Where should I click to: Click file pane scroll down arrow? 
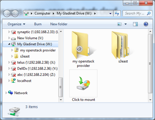pos(150,100)
